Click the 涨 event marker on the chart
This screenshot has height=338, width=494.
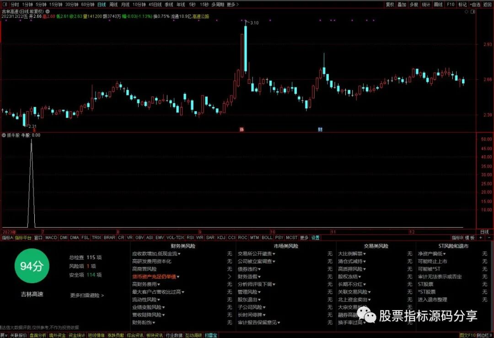click(242, 130)
